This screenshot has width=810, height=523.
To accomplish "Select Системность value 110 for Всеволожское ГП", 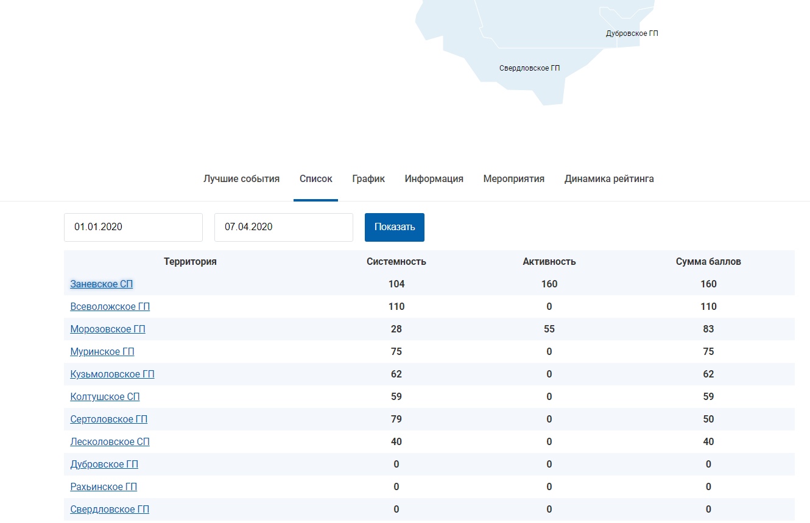I will (396, 306).
